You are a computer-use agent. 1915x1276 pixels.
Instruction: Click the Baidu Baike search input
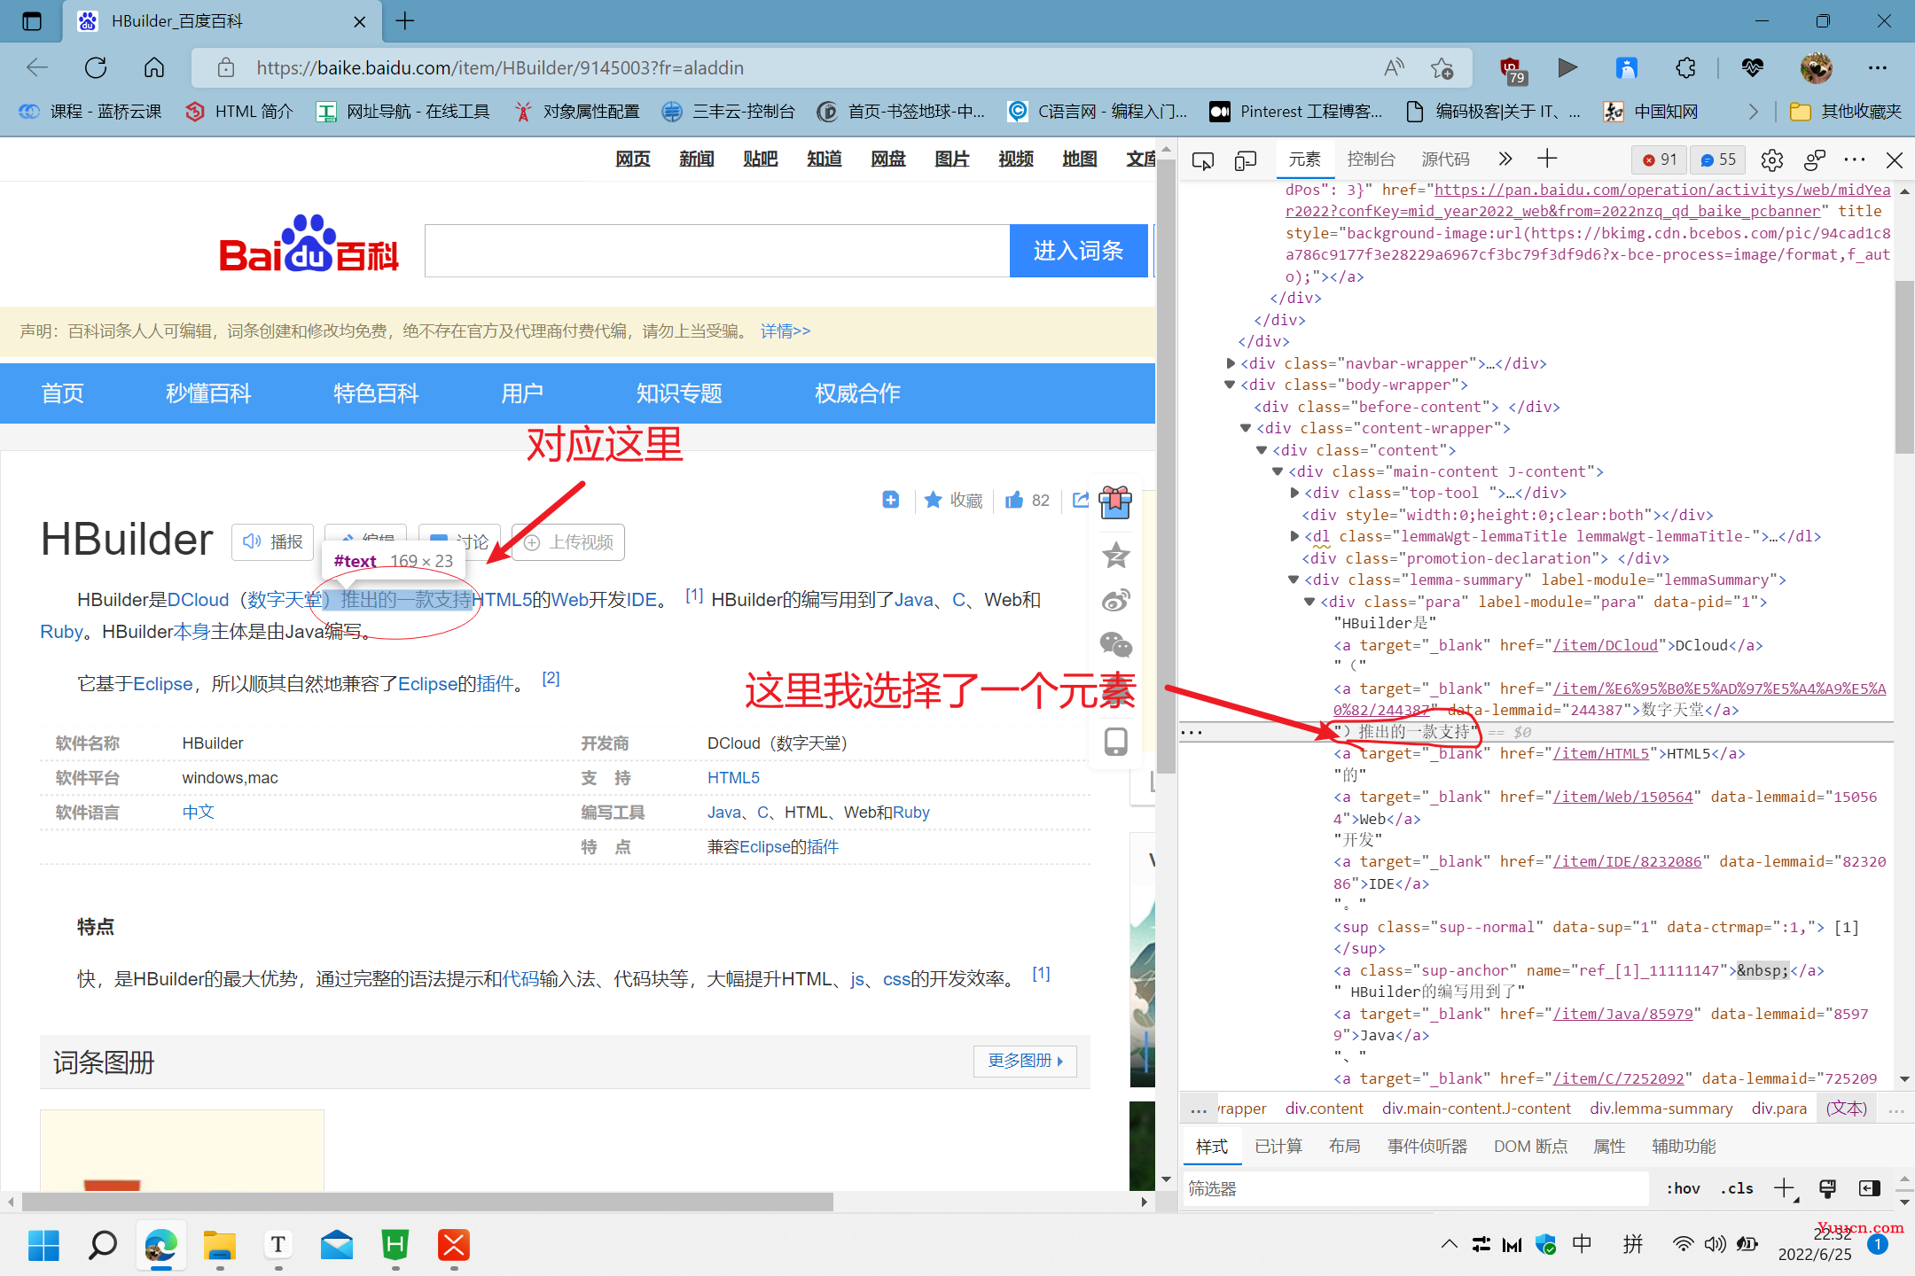coord(716,251)
